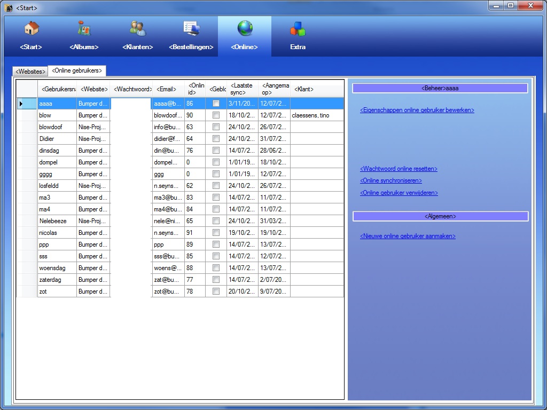This screenshot has width=547, height=410.
Task: Sort by the Geblokkeerd column header
Action: point(216,89)
